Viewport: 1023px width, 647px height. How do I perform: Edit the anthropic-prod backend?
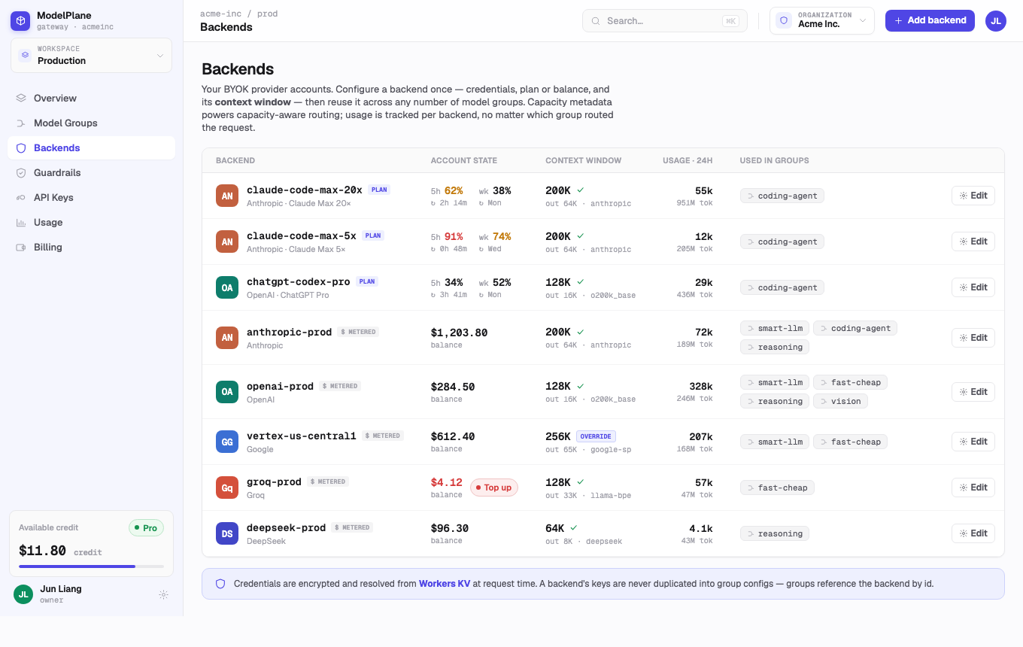[973, 338]
